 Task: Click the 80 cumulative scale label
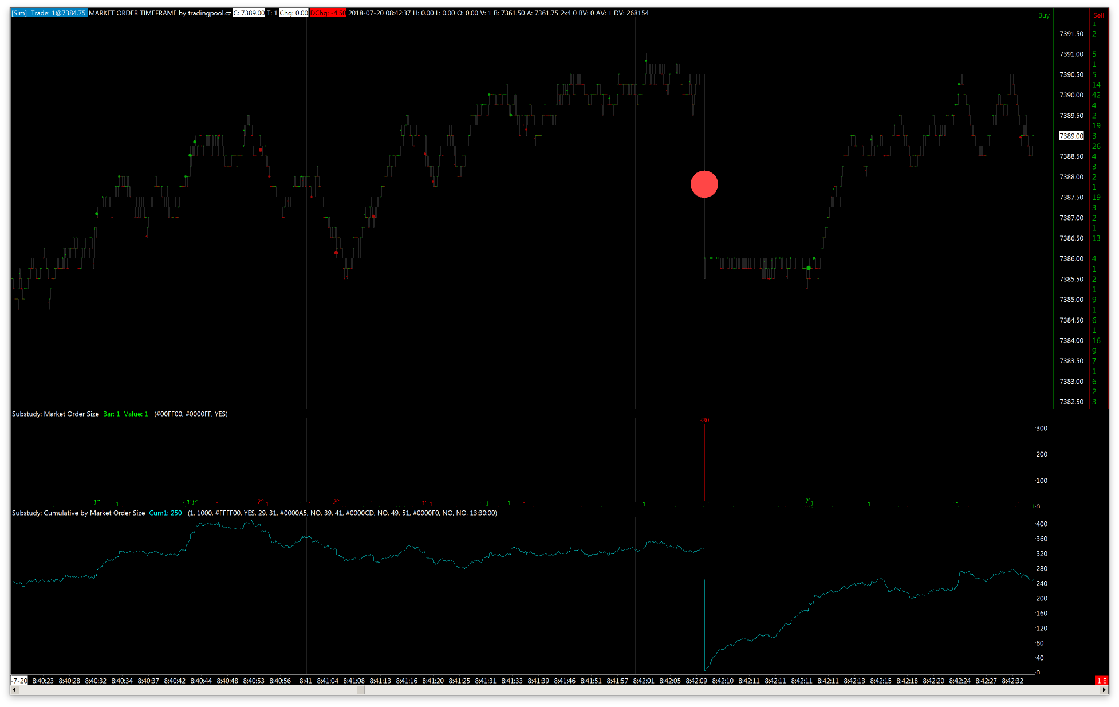1040,643
